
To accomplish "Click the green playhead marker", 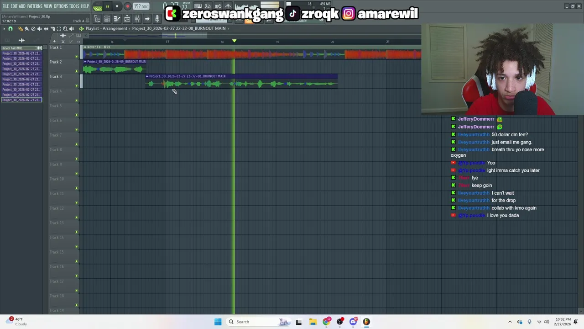I will [x=234, y=41].
